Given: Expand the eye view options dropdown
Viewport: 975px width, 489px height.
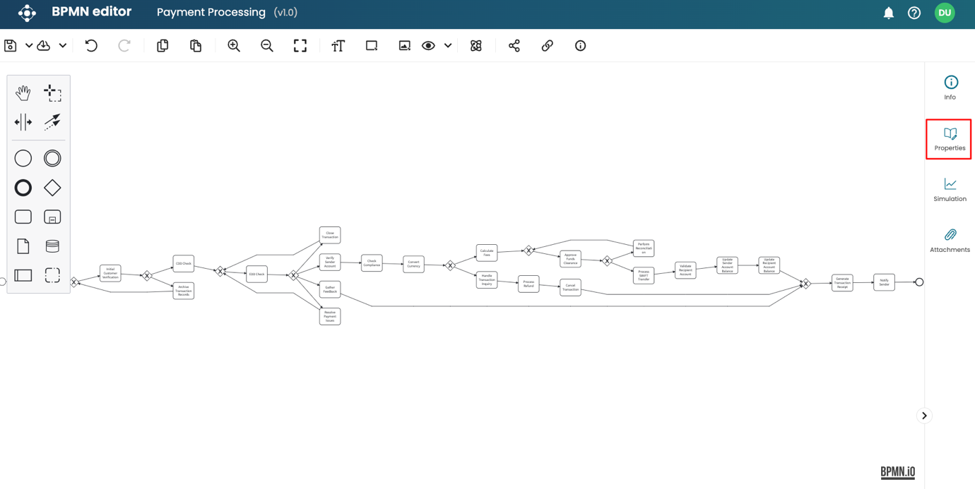Looking at the screenshot, I should pos(448,46).
